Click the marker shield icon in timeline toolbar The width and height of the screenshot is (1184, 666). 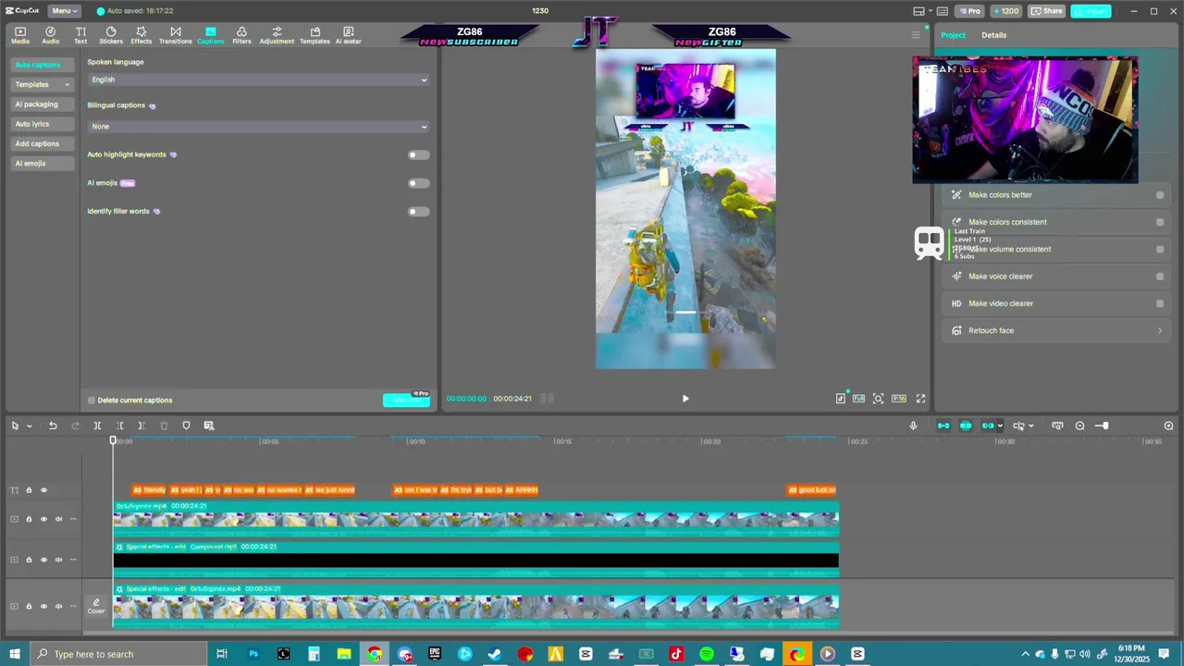point(186,425)
